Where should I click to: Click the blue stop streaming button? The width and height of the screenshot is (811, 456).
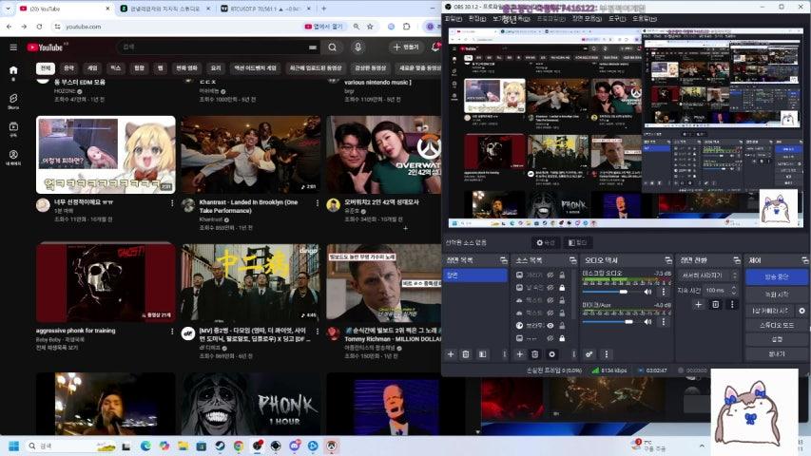pyautogui.click(x=776, y=276)
